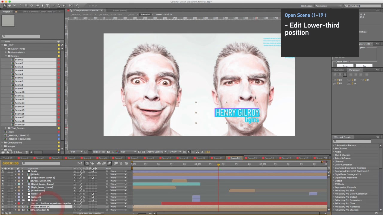Select the Eraser tool
This screenshot has height=215, width=383.
pos(64,6)
